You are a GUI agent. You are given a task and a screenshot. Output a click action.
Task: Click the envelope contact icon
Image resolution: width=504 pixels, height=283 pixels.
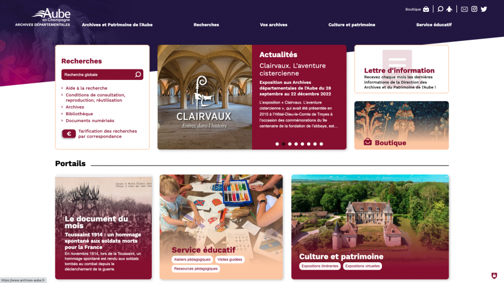(x=464, y=9)
